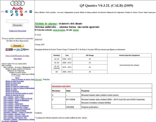Open Módulo de activación de la voz link
156x122 pixels.
pos(15,95)
